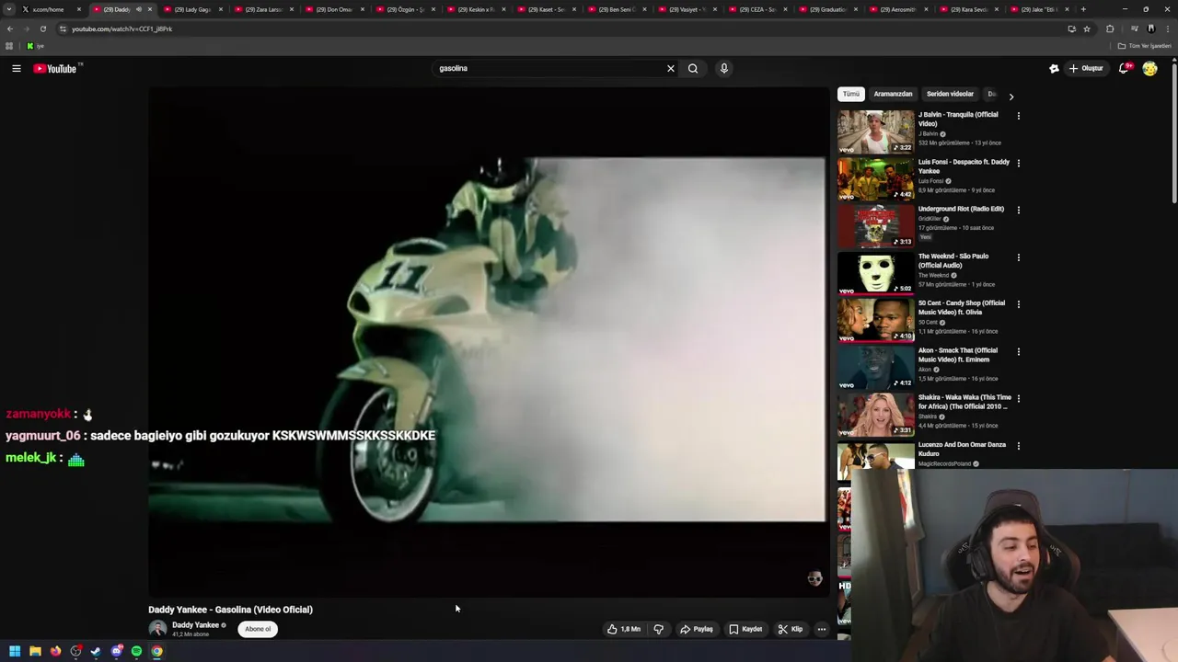Open the notifications bell

[1124, 68]
